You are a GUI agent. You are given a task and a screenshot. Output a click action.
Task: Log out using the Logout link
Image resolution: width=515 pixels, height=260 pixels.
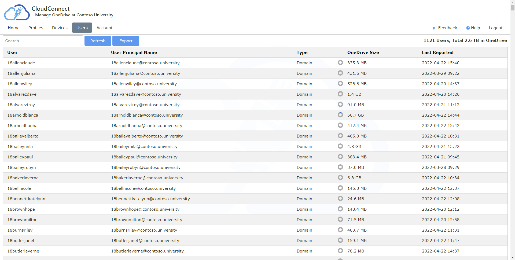coord(495,28)
